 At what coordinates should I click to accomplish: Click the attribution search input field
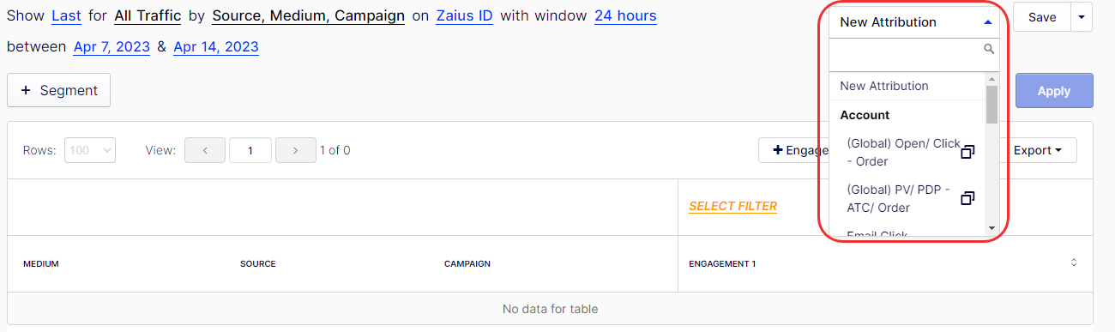[x=906, y=55]
